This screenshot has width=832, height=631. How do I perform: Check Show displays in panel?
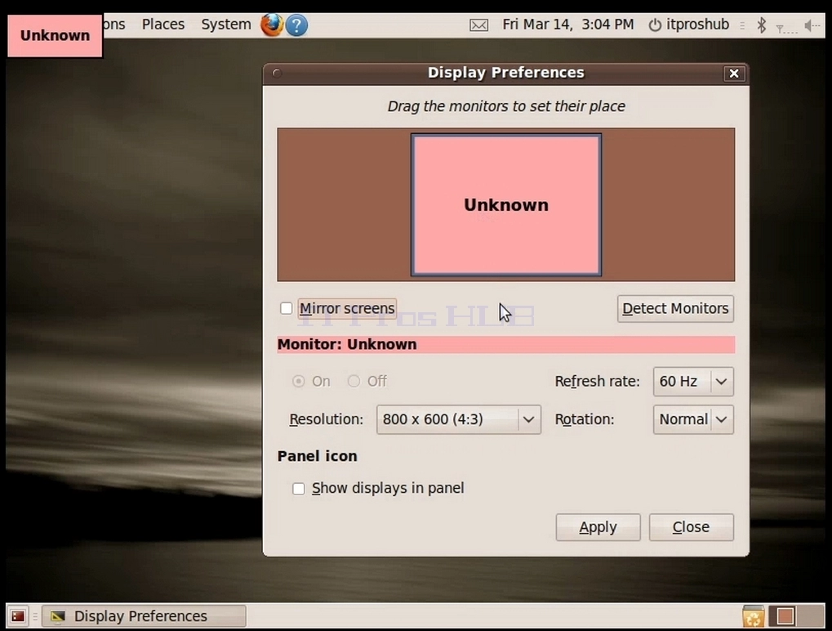[x=299, y=489]
